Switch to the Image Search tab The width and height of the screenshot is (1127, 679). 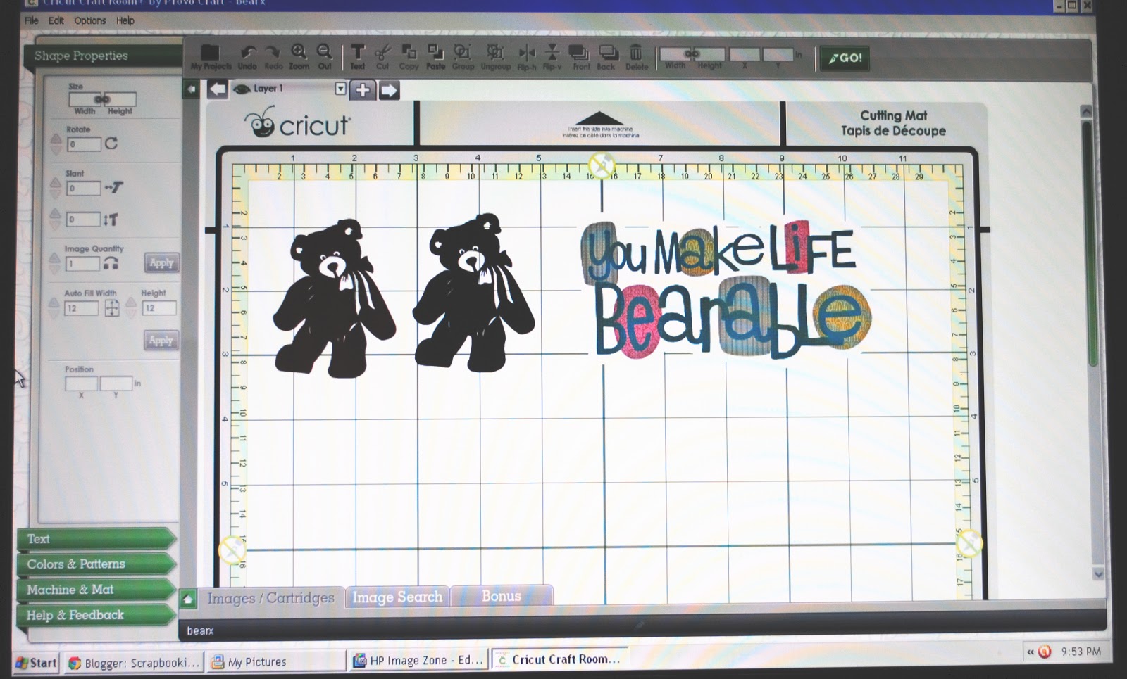click(x=397, y=597)
